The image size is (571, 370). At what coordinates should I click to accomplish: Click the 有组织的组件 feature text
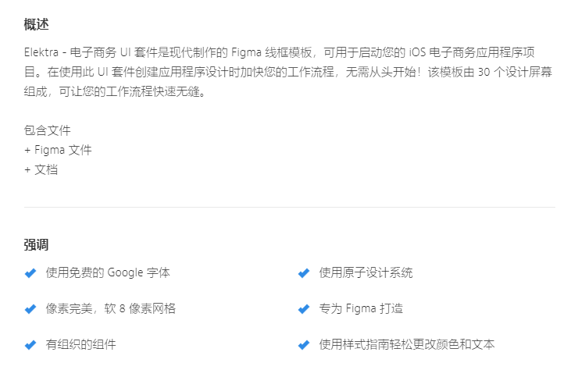[x=80, y=345]
